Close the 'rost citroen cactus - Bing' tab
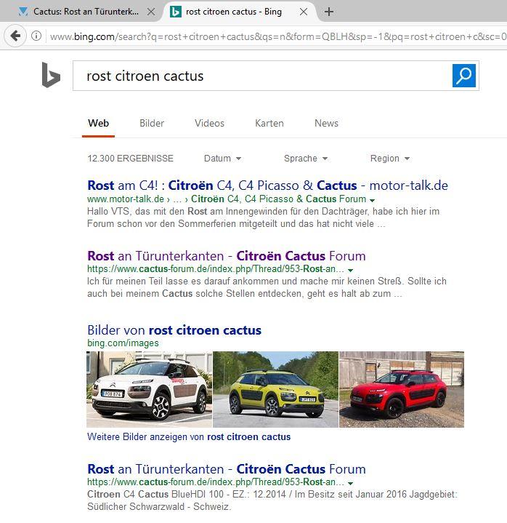Screen dimensions: 507x523 pos(304,12)
